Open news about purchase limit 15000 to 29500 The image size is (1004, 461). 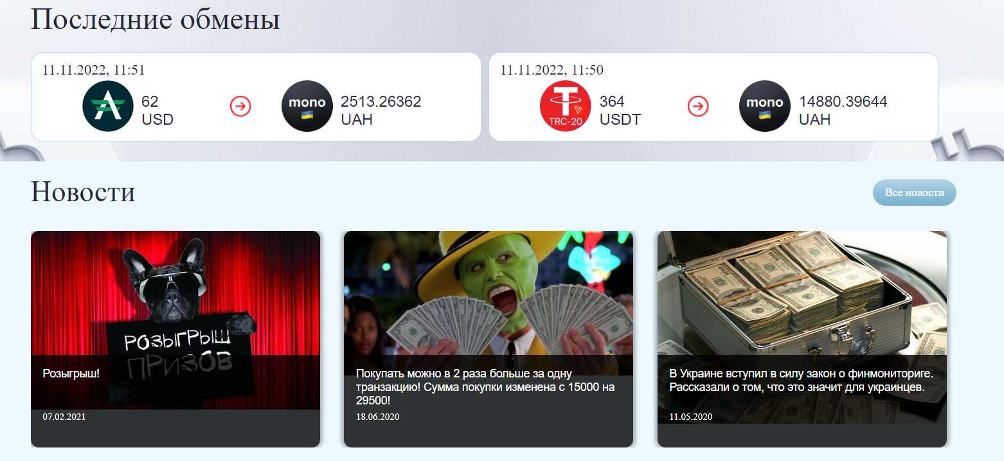coord(486,387)
